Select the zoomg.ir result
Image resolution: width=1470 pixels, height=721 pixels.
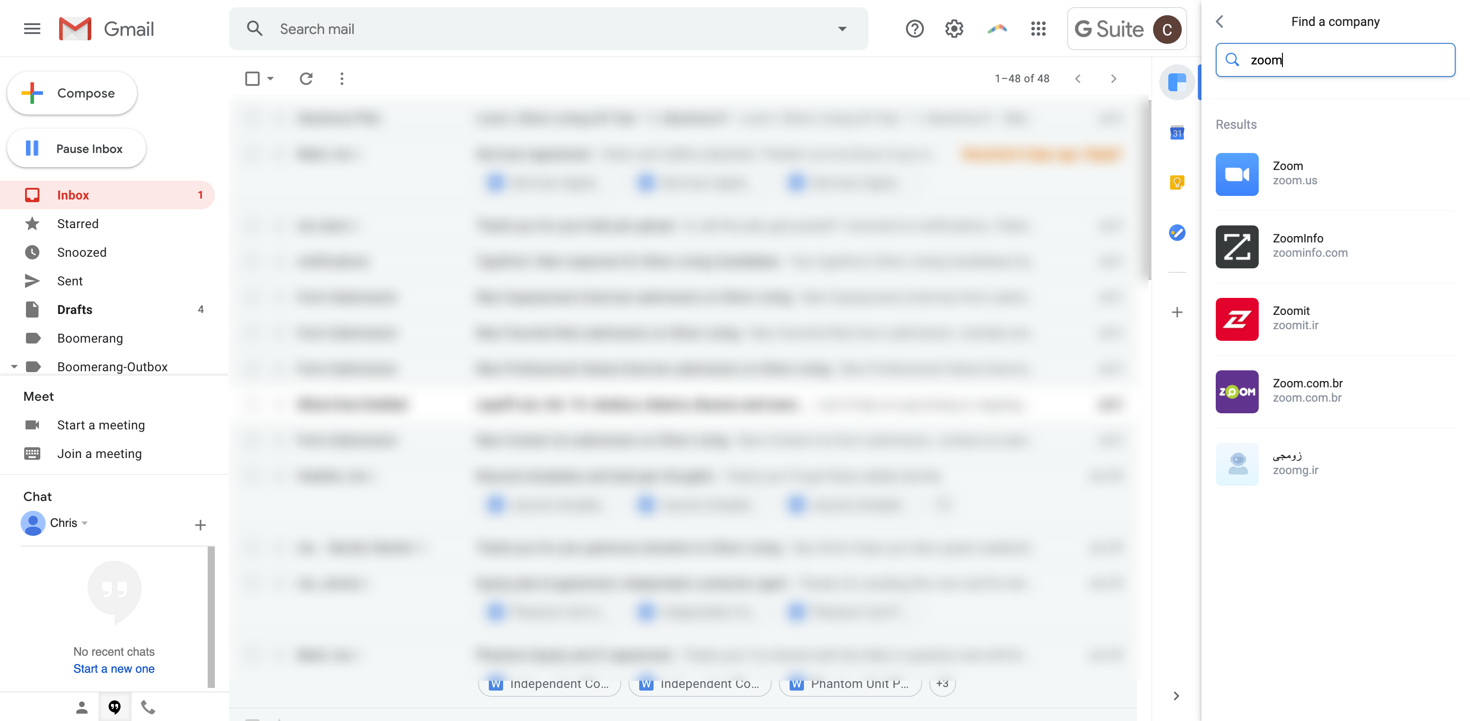click(x=1335, y=464)
